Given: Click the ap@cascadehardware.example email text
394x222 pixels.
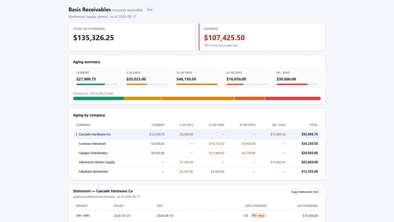Looking at the screenshot, I should (x=94, y=197).
